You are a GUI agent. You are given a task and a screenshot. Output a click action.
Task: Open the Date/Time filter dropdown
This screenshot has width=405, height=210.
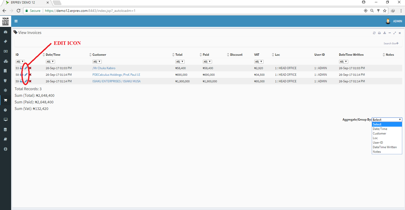[x=50, y=62]
